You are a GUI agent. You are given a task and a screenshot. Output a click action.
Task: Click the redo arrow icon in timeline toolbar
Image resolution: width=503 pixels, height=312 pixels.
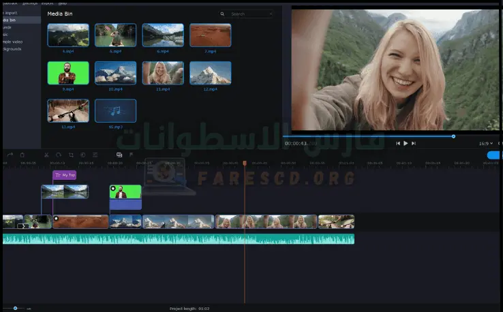tap(10, 155)
